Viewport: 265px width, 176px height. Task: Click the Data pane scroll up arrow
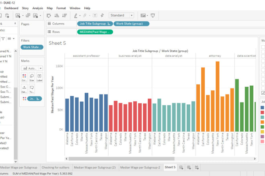[x=16, y=51]
